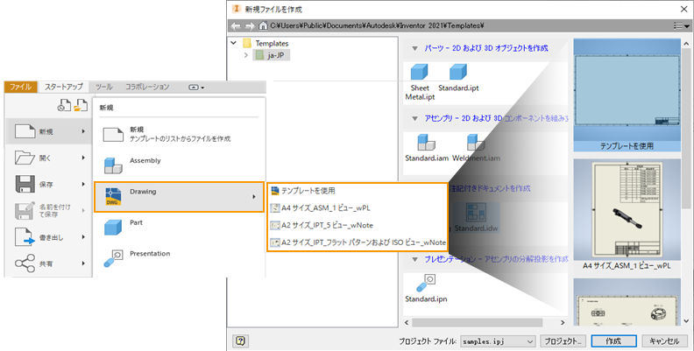The height and width of the screenshot is (351, 694).
Task: Select the Standard.ipt template
Action: 458,78
